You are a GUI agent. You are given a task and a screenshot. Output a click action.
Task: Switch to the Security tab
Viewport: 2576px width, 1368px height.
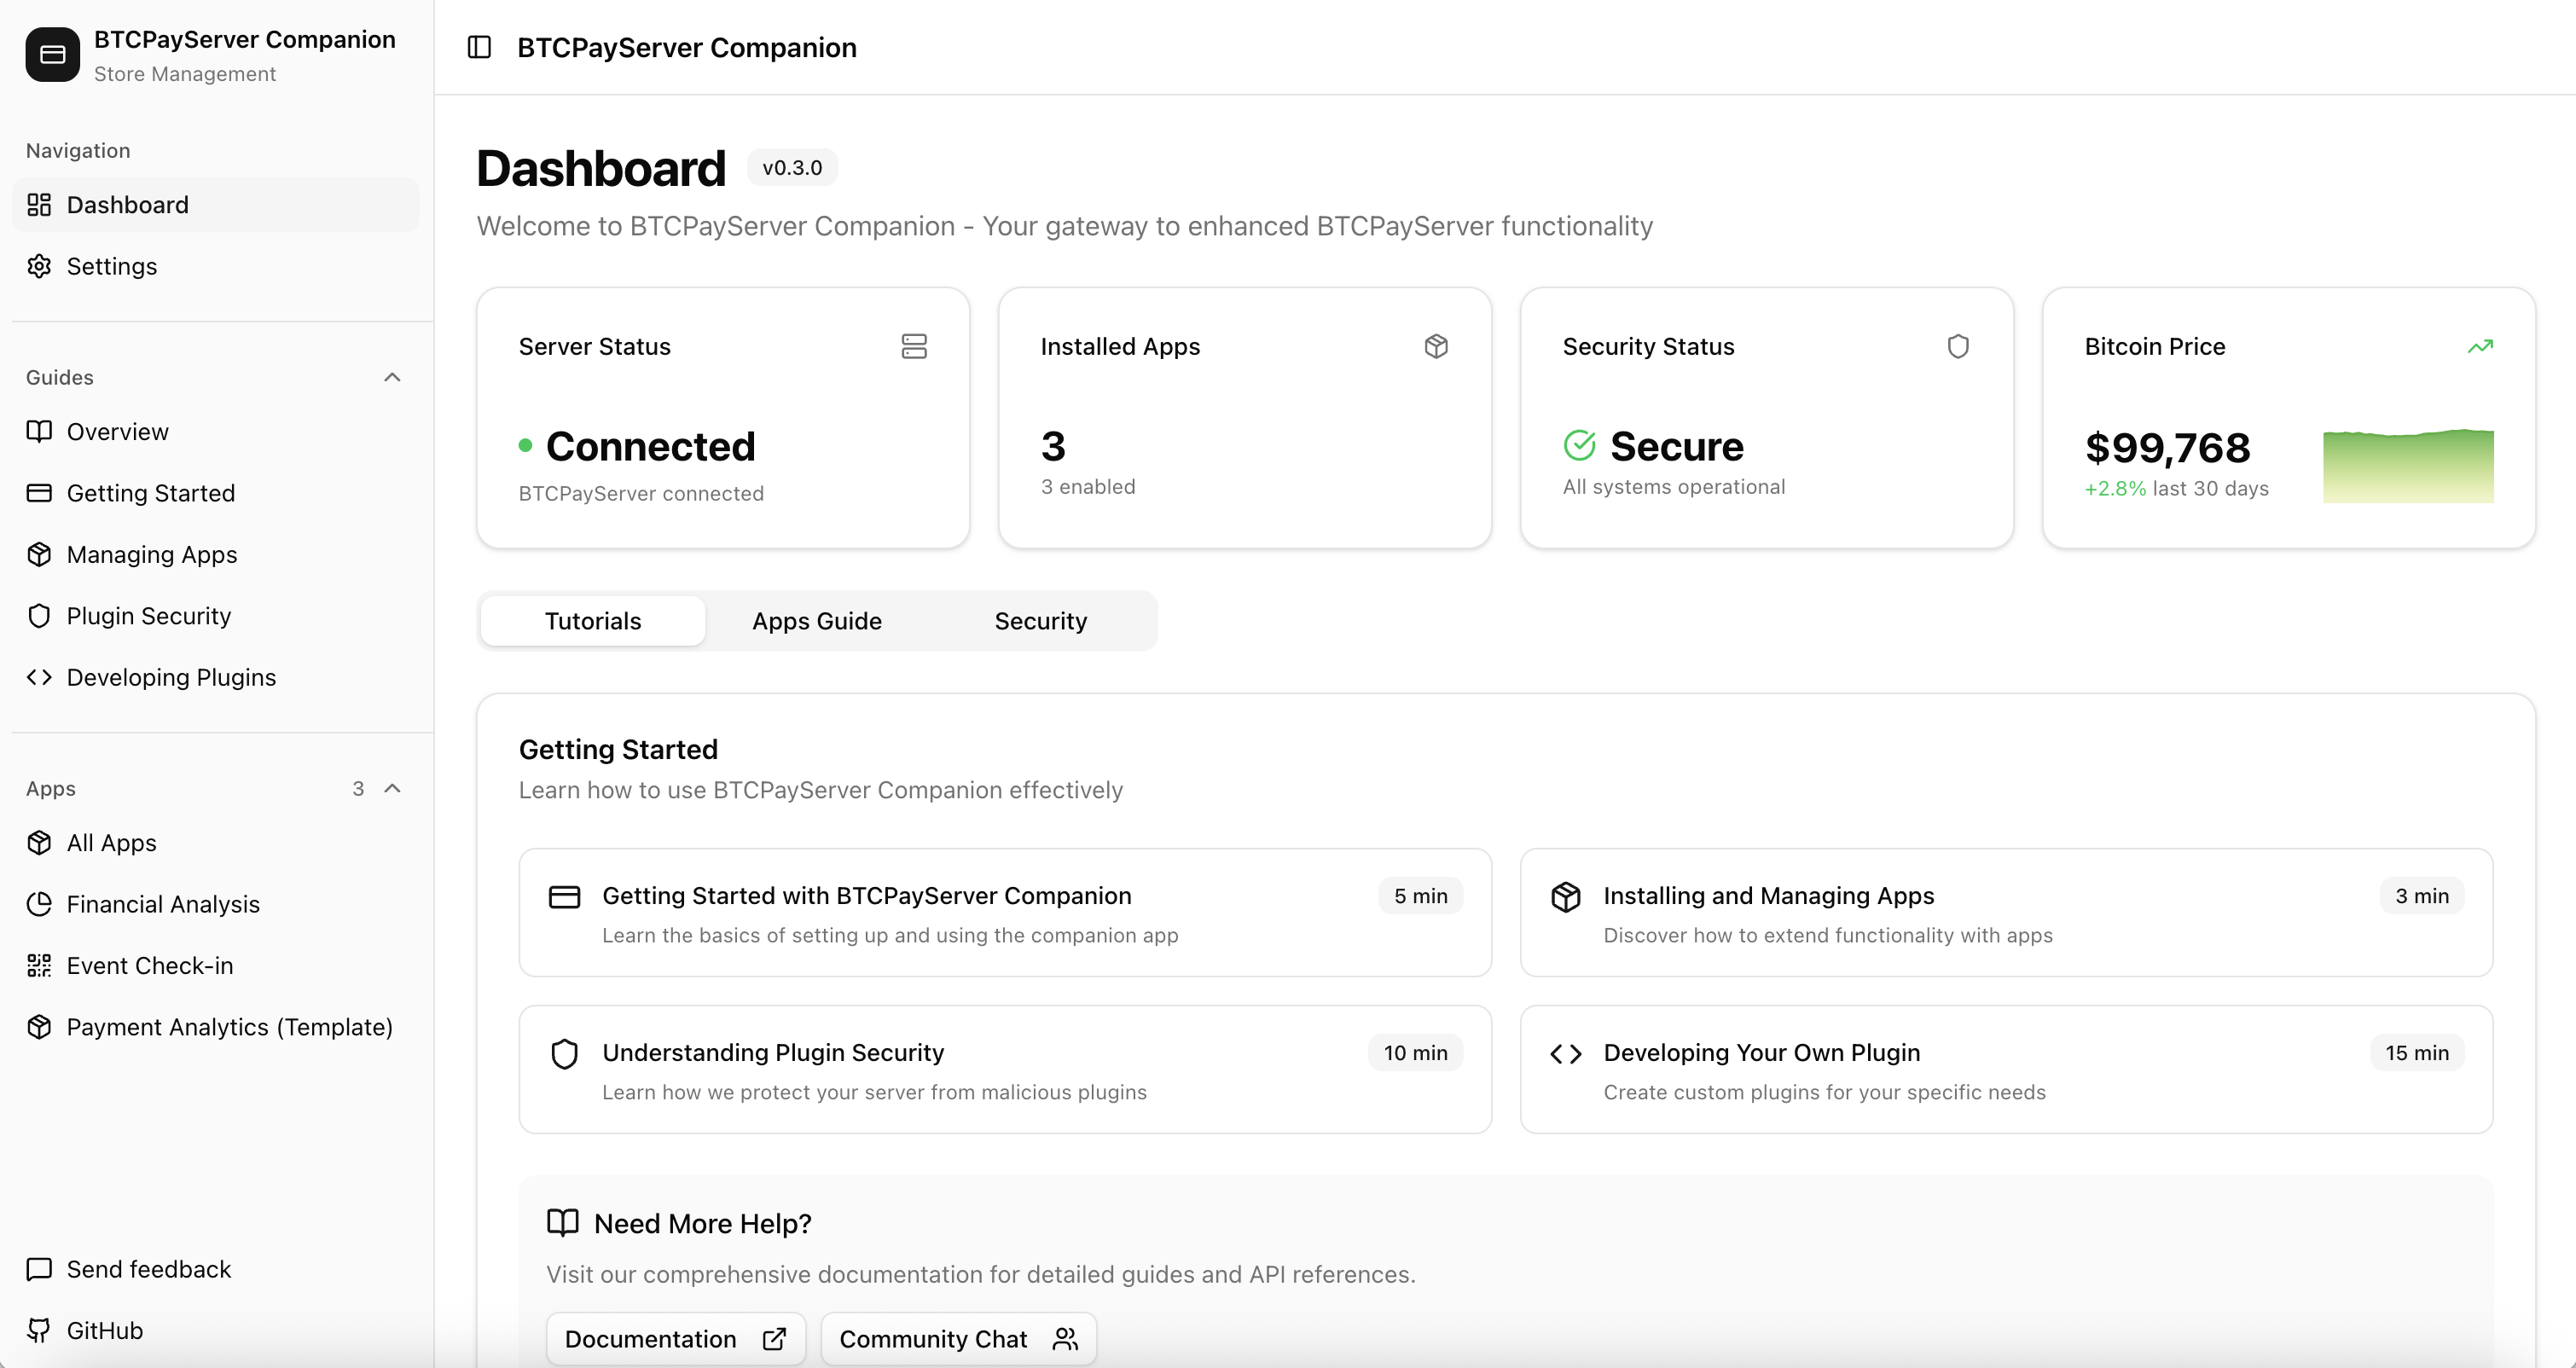click(1040, 621)
